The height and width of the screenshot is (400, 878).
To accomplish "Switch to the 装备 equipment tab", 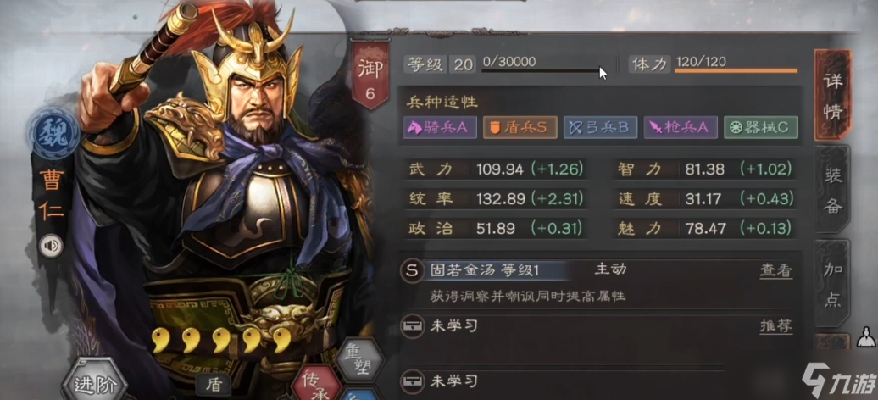I will pyautogui.click(x=832, y=189).
